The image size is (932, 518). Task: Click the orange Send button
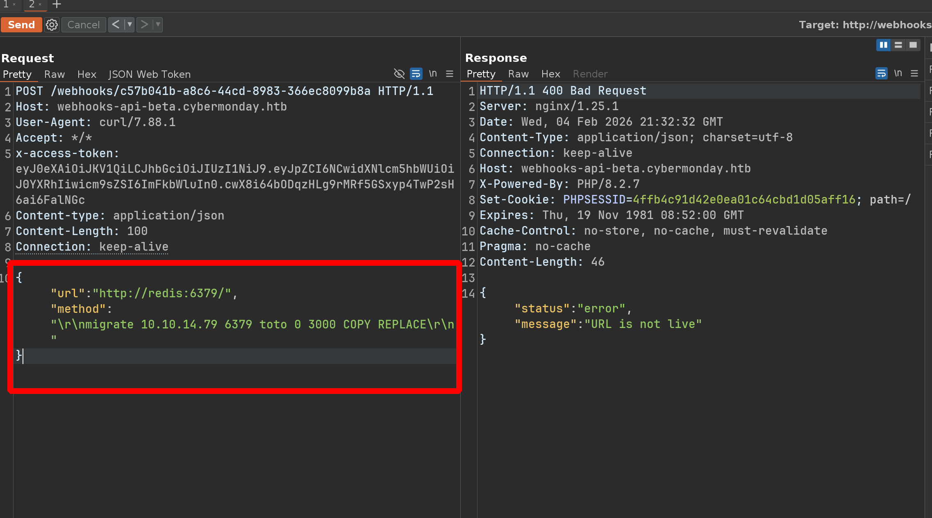click(21, 25)
